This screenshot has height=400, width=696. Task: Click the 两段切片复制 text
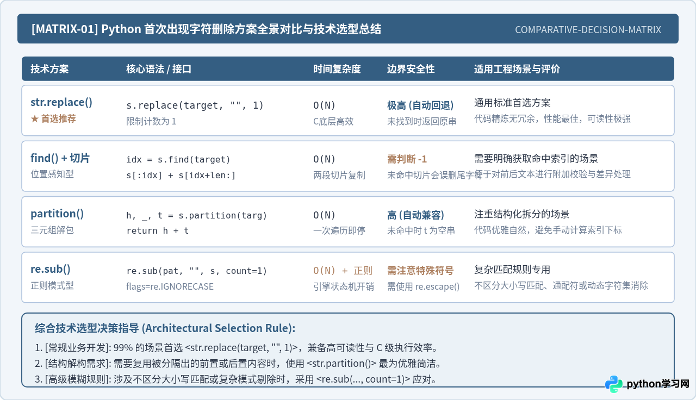(339, 175)
